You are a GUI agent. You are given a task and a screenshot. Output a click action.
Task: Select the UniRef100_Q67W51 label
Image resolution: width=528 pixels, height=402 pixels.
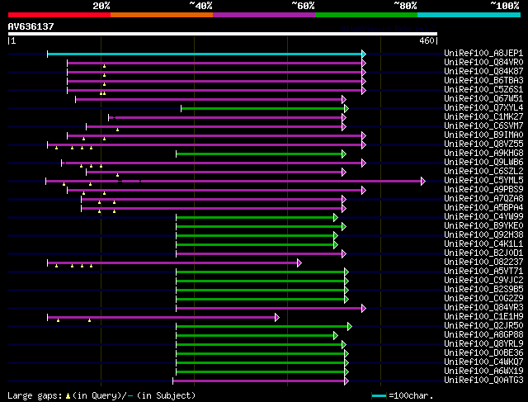coord(483,99)
